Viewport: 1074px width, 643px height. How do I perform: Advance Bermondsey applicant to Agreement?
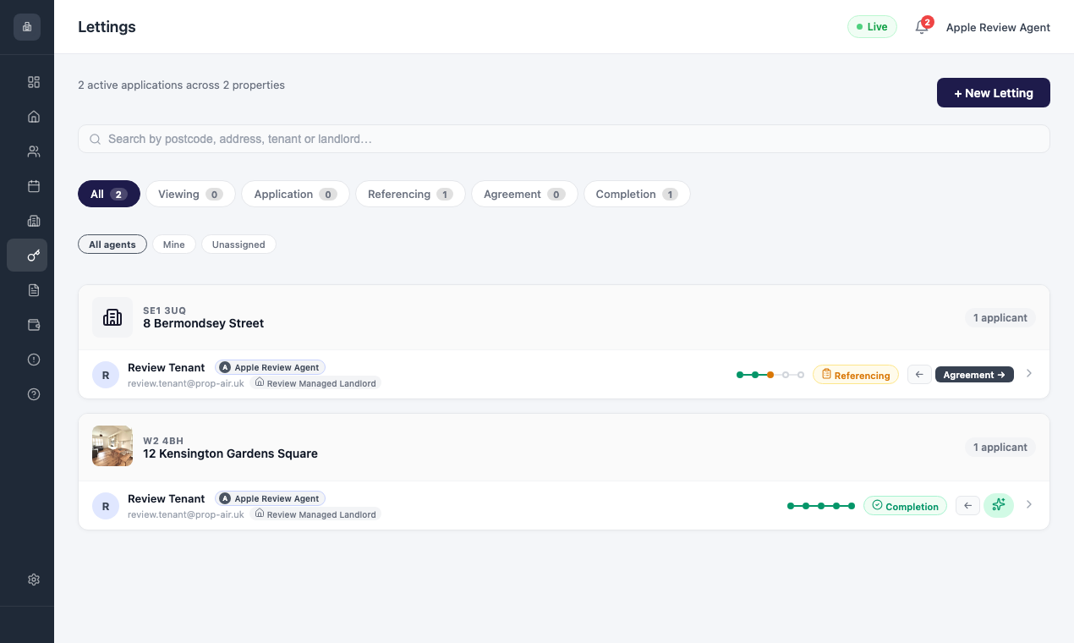click(x=974, y=375)
